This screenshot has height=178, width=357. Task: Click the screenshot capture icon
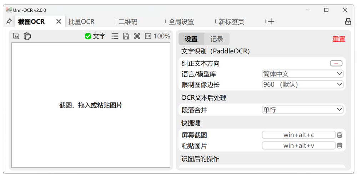click(x=16, y=36)
